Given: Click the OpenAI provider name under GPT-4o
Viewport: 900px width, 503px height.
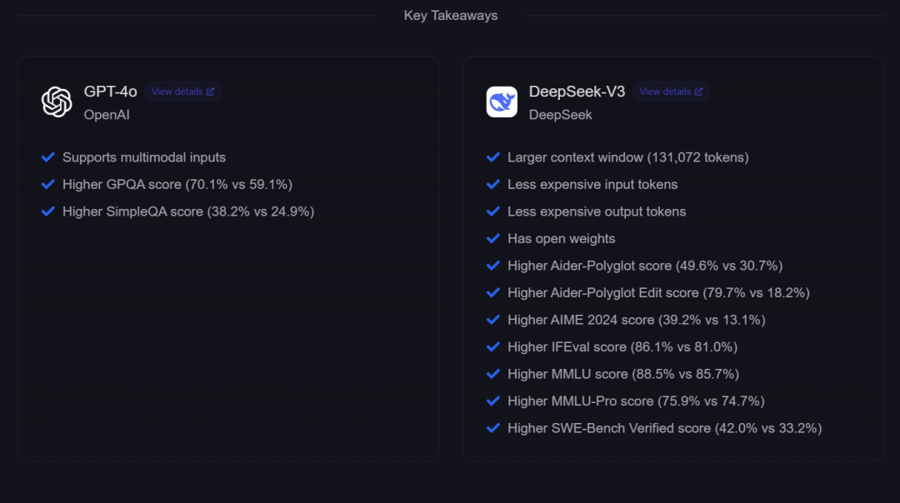Looking at the screenshot, I should point(107,115).
